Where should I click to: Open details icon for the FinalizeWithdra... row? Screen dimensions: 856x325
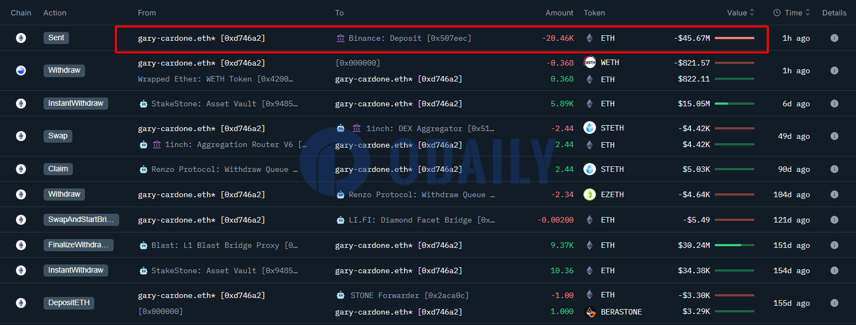[834, 245]
